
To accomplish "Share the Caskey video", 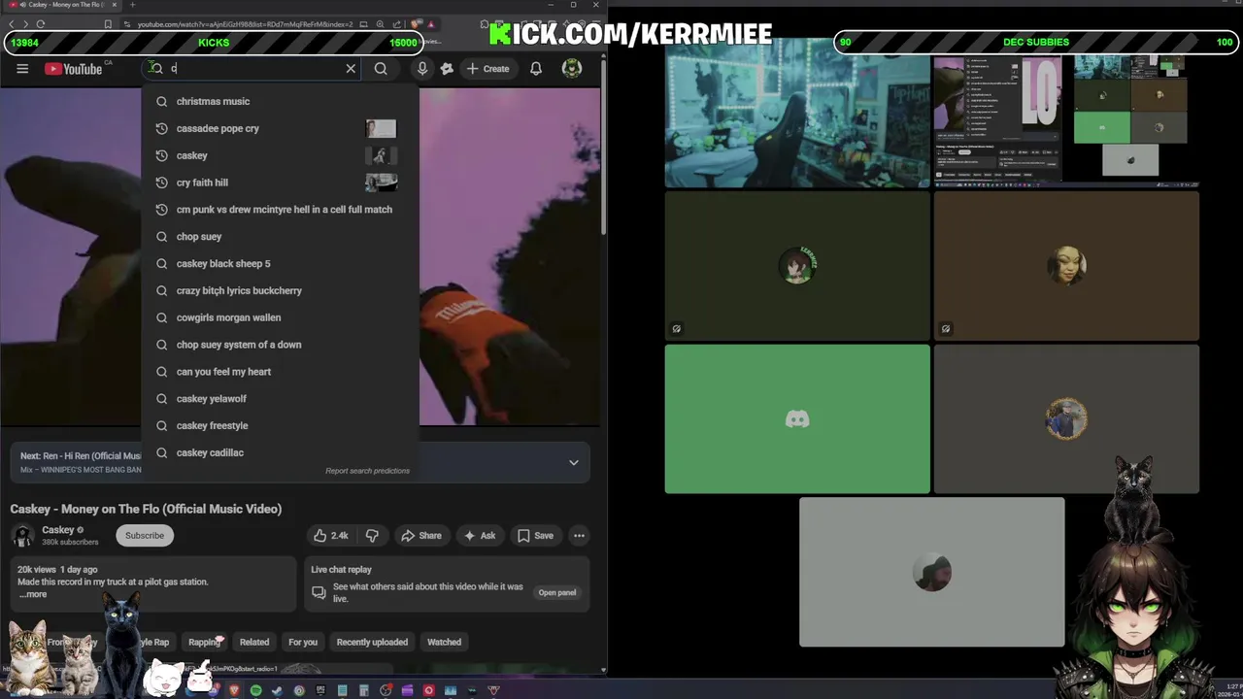I will click(421, 535).
